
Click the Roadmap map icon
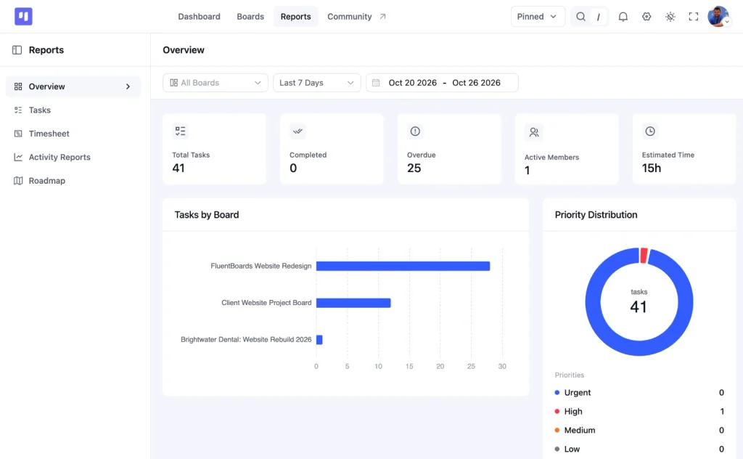coord(18,181)
